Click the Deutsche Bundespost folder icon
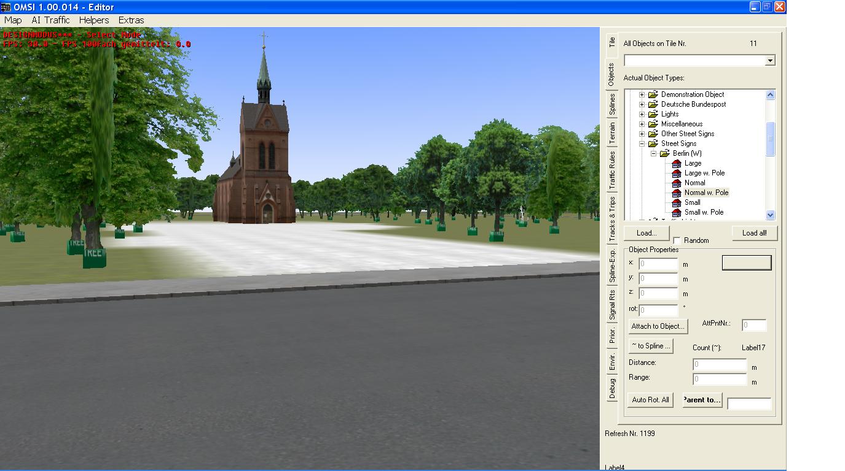 pyautogui.click(x=653, y=105)
